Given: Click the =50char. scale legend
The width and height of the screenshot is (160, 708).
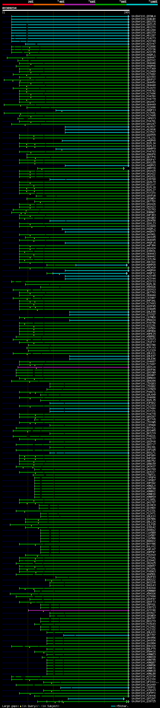Looking at the screenshot, I should coord(119,706).
